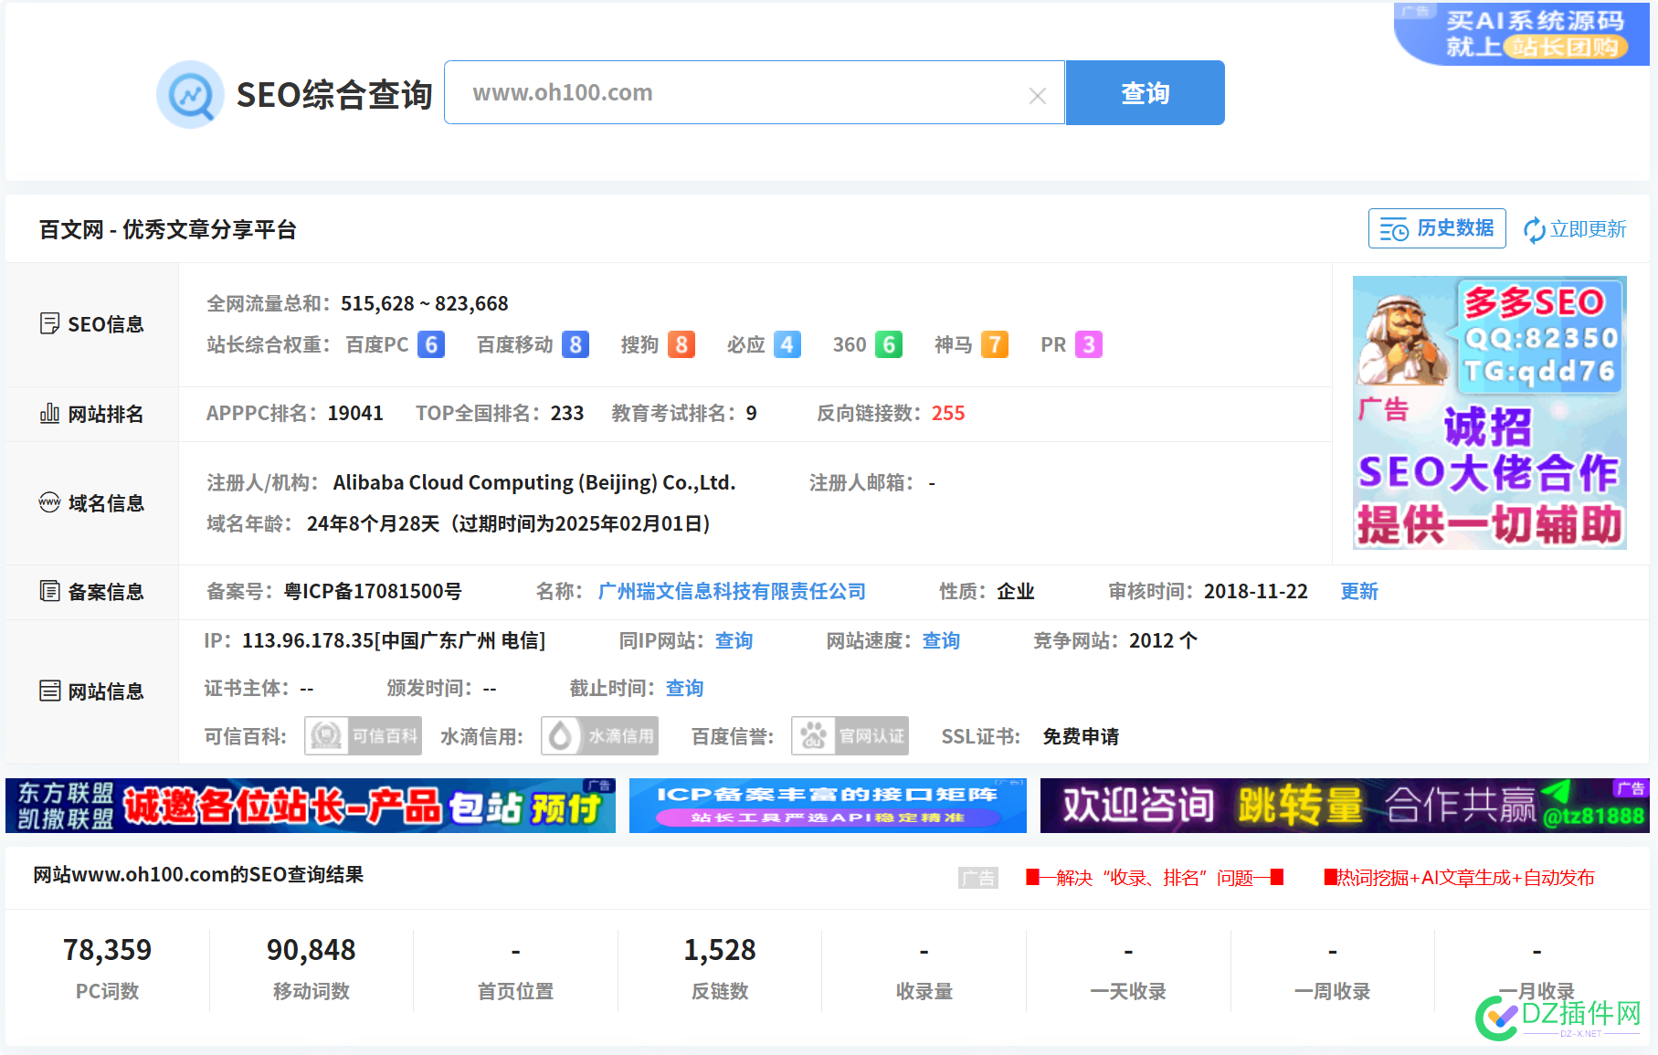The height and width of the screenshot is (1055, 1658).
Task: Click the 官网认证 Baidu badge
Action: click(850, 735)
